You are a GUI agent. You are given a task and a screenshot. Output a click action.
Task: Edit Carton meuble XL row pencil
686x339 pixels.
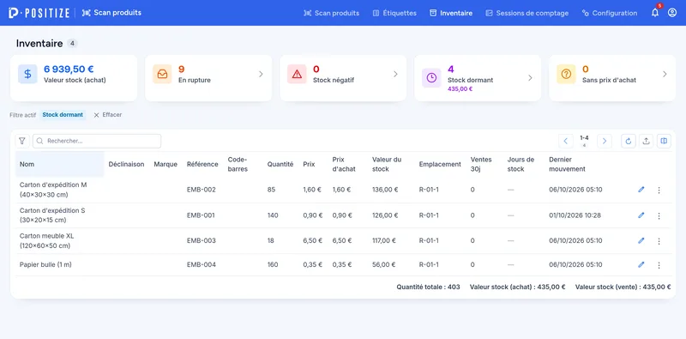[x=641, y=240]
